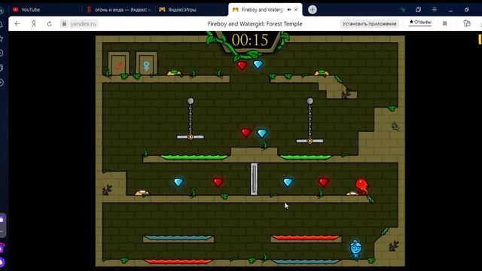Switch to the 'огонь и вода — Яндекс' tab
Image resolution: width=482 pixels, height=271 pixels.
coord(119,10)
